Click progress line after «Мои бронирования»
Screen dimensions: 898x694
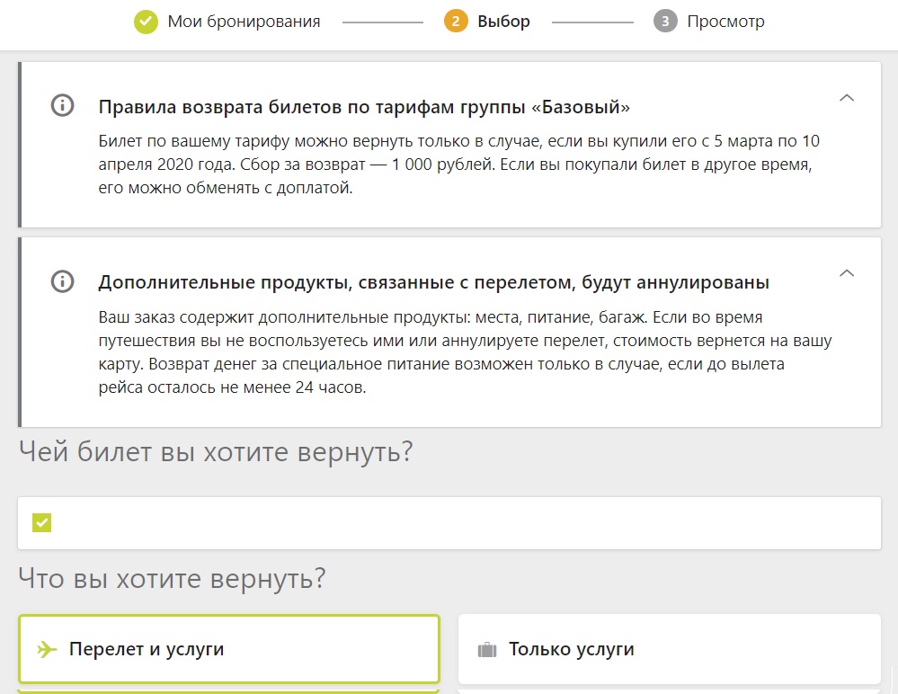383,22
